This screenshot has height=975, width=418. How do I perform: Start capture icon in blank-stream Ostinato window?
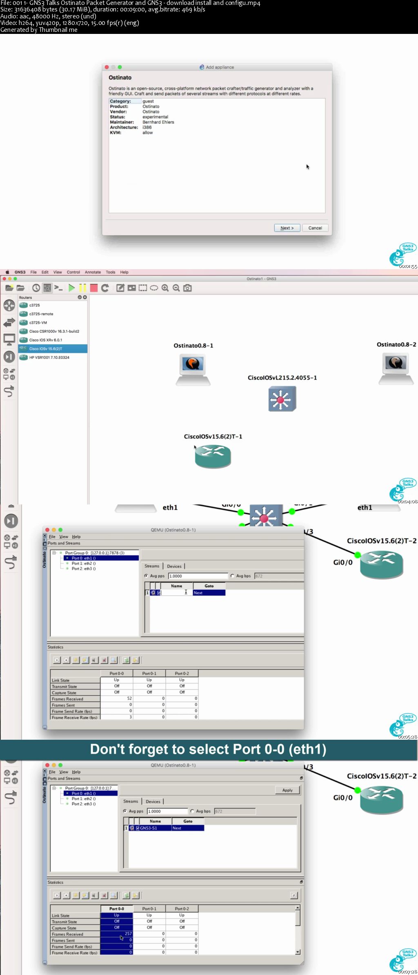tap(95, 660)
